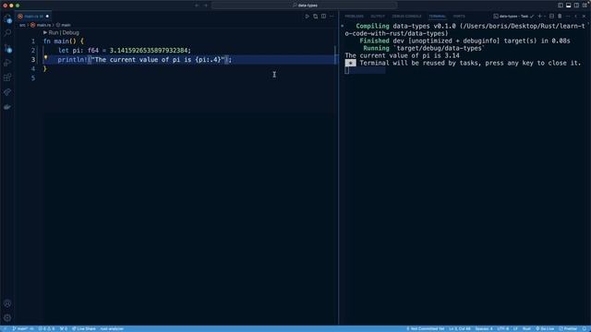
Task: Click the editor vertical scrollbar
Action: click(334, 55)
